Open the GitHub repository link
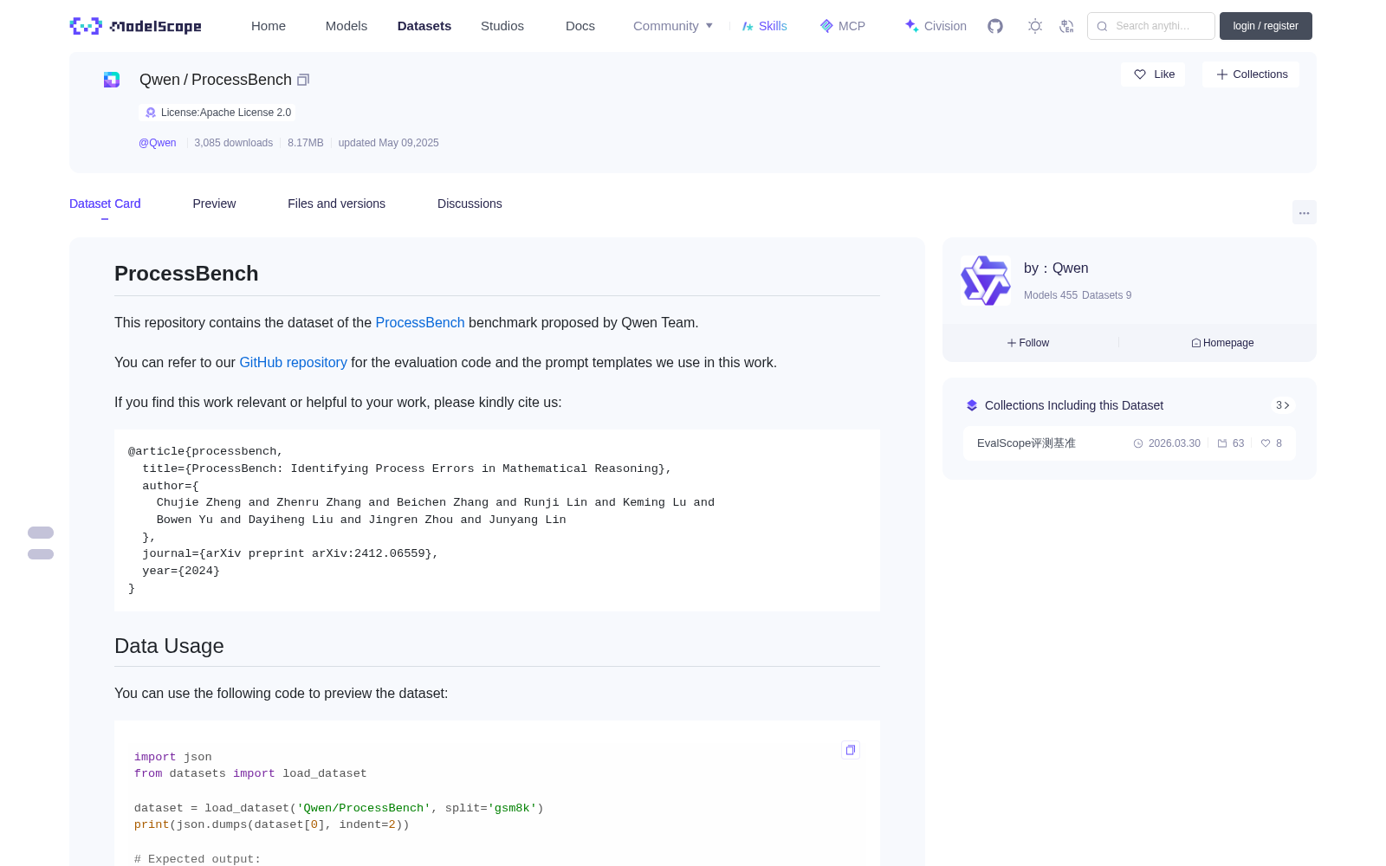Screen dimensions: 1386x866 tap(293, 362)
